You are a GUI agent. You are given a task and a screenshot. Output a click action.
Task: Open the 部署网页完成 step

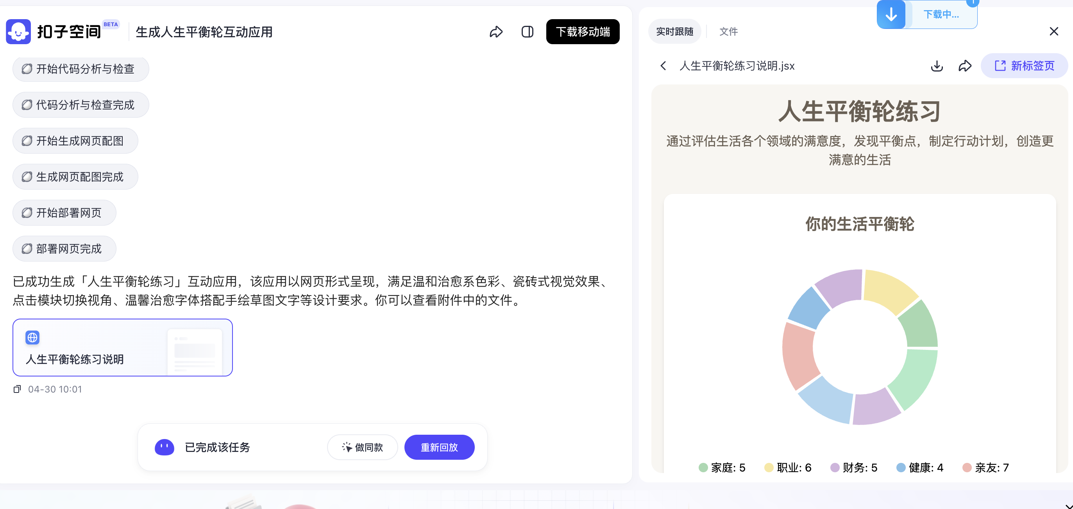point(64,249)
